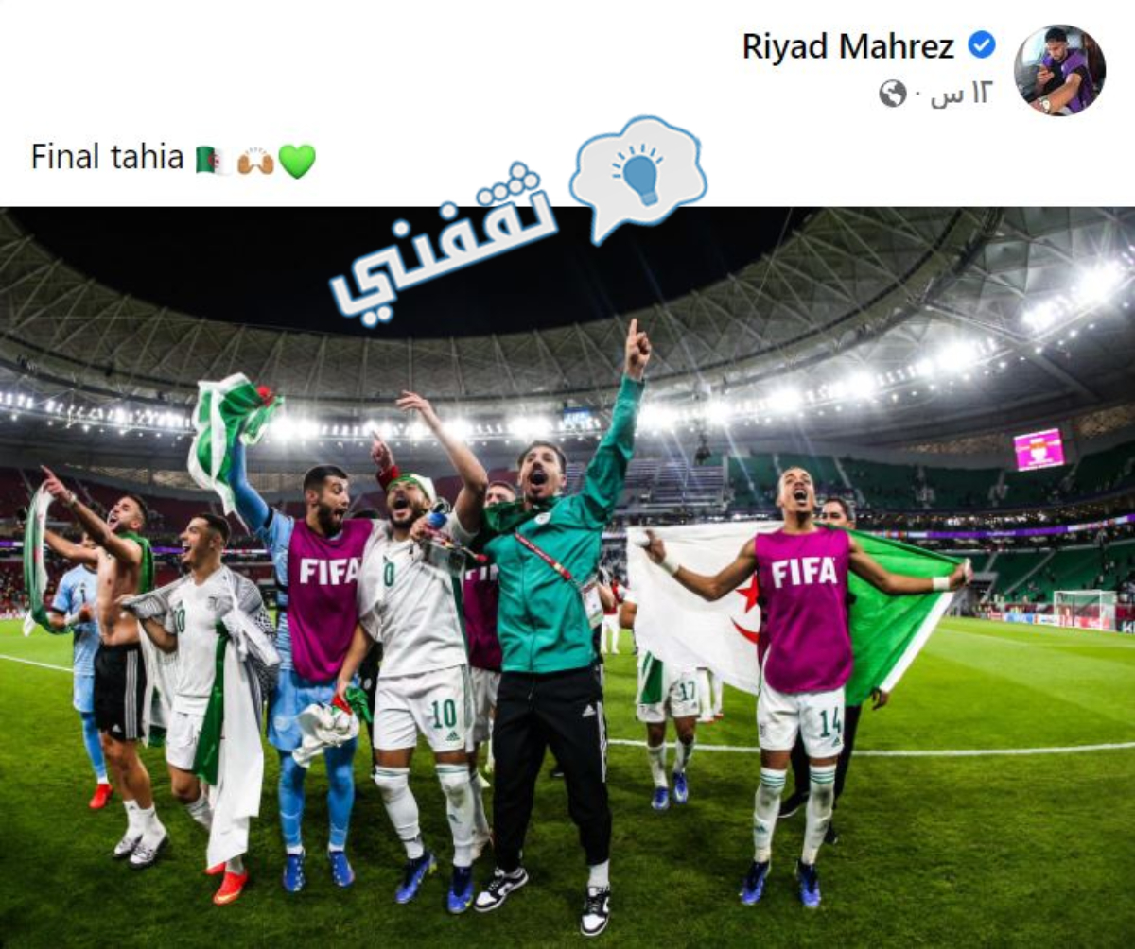Click the goal net at pitch edge
This screenshot has width=1135, height=949.
pos(1085,610)
